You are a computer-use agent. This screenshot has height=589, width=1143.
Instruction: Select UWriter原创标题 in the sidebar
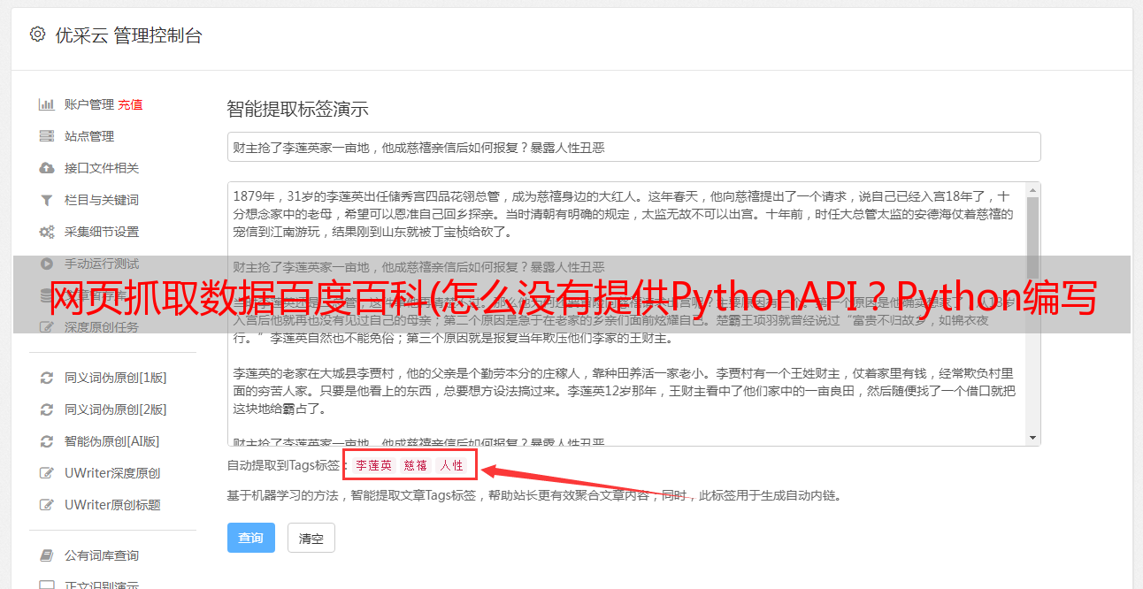click(x=111, y=505)
